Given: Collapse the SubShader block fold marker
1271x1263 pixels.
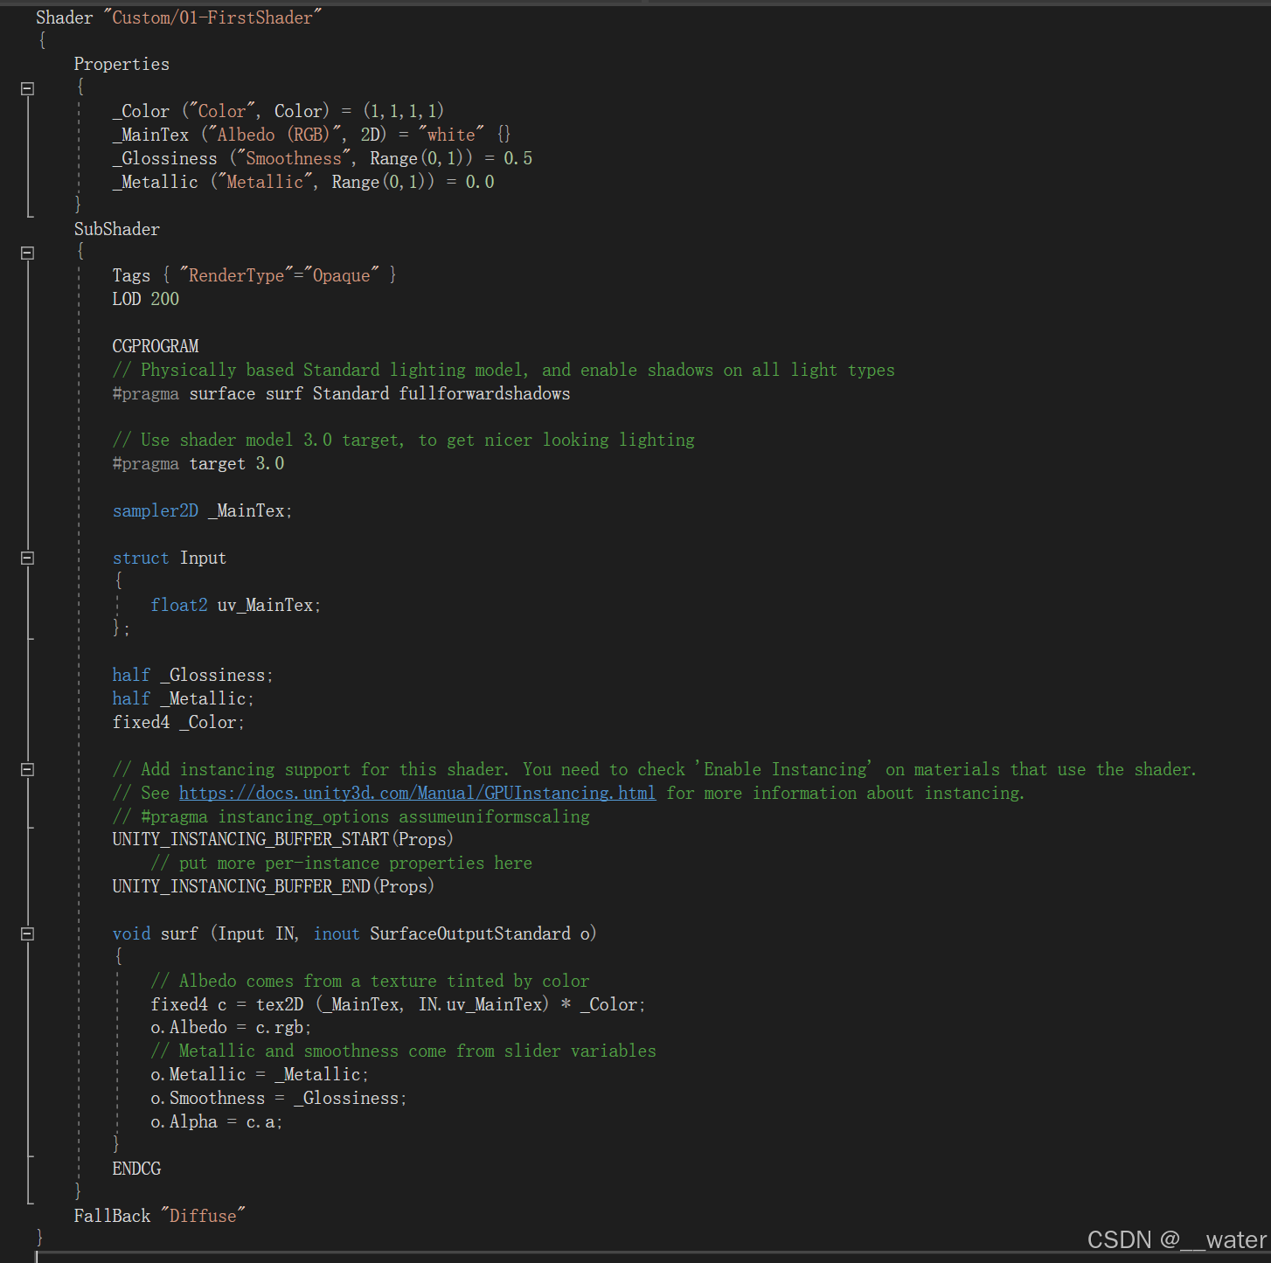Looking at the screenshot, I should point(27,253).
